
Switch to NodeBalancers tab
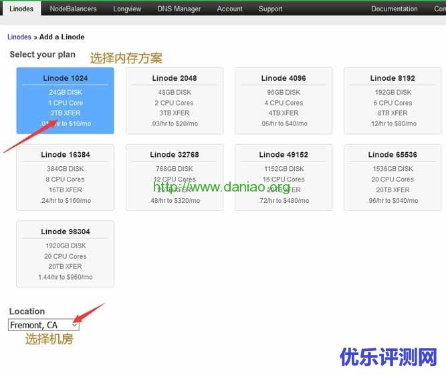73,9
